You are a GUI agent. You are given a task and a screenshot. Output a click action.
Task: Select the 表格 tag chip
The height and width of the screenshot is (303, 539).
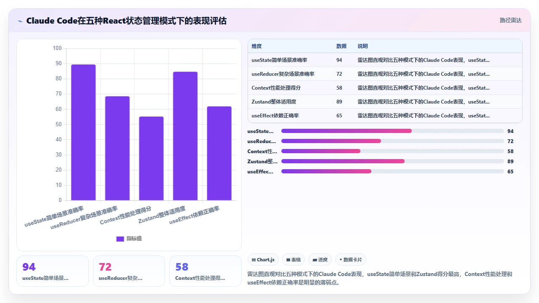point(294,260)
